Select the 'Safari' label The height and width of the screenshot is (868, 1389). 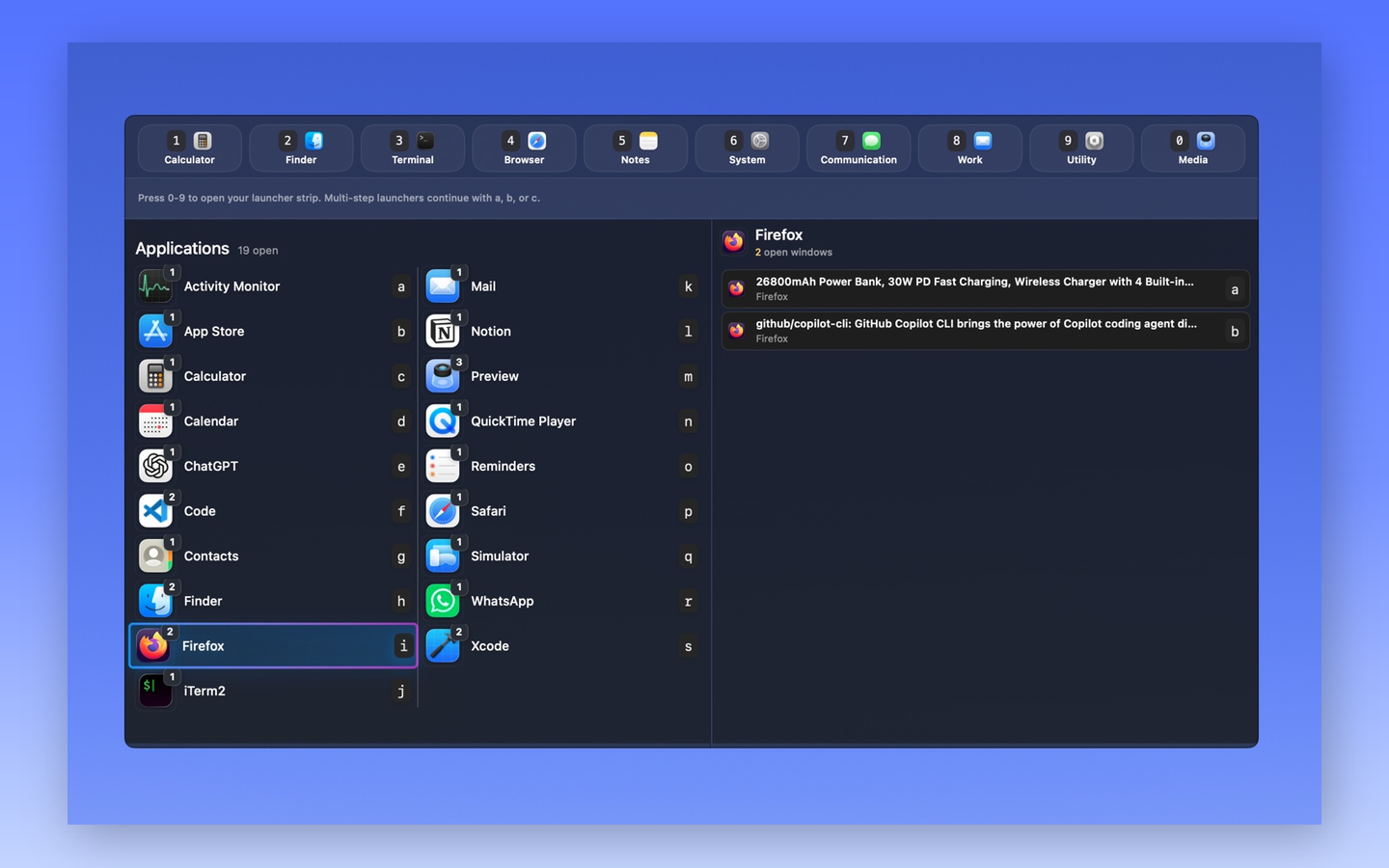click(x=488, y=511)
